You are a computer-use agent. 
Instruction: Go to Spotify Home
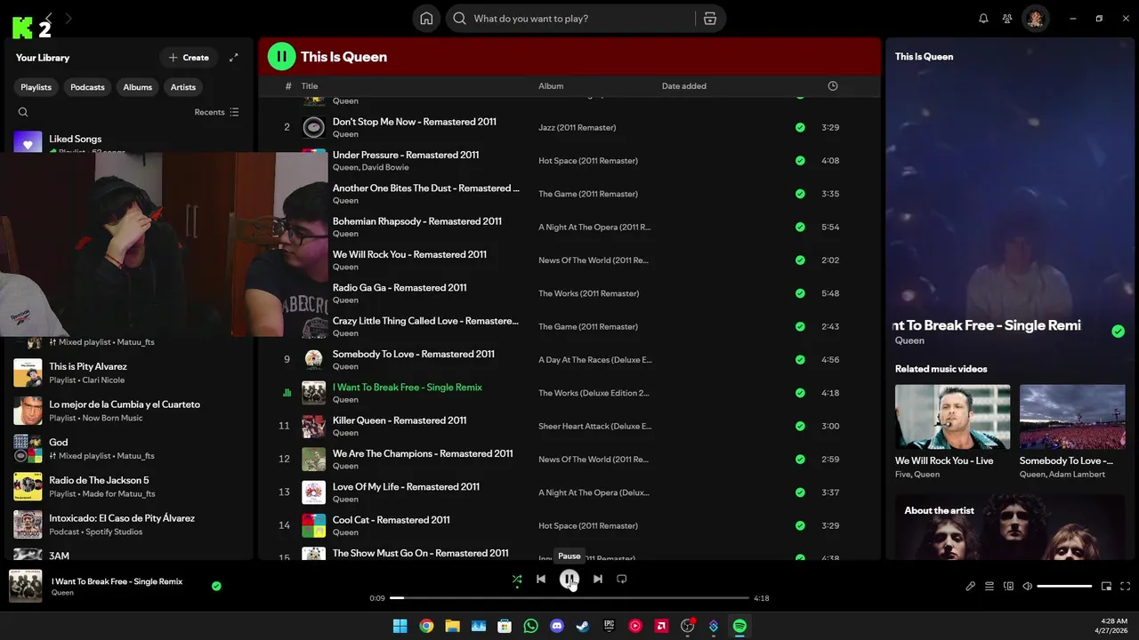pyautogui.click(x=426, y=19)
